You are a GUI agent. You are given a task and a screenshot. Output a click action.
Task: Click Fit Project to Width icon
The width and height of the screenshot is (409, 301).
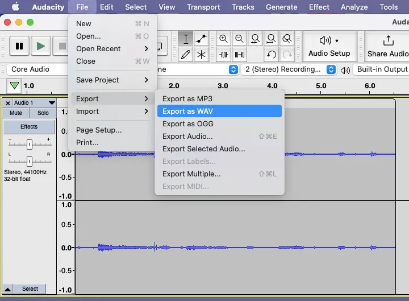pyautogui.click(x=271, y=39)
